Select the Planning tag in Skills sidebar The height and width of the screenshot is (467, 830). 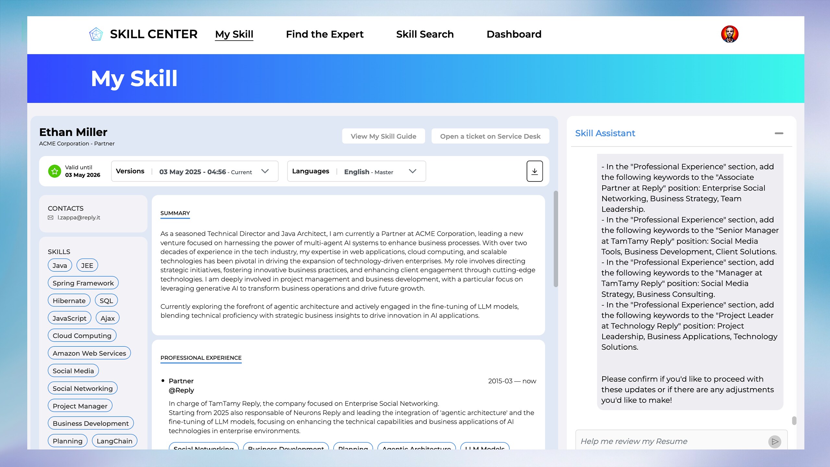click(67, 441)
